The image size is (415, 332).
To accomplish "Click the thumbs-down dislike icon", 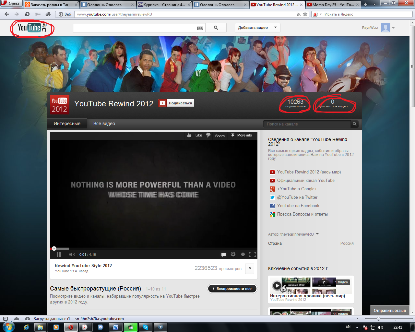I will pos(208,135).
